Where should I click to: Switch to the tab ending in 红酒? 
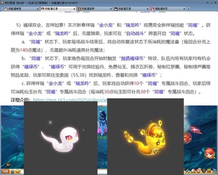click(58, 9)
